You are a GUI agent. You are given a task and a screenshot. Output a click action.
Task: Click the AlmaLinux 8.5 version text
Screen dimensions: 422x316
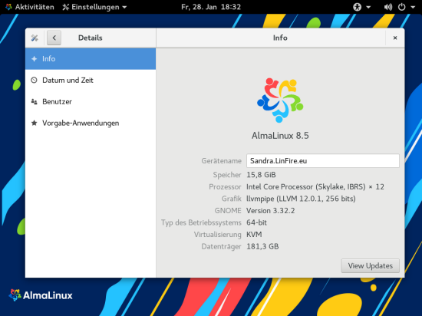[x=280, y=136]
